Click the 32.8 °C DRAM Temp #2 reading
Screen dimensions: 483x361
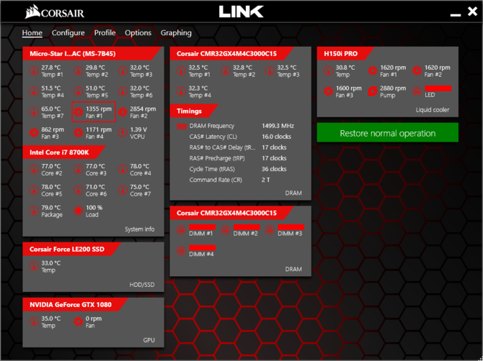(242, 68)
